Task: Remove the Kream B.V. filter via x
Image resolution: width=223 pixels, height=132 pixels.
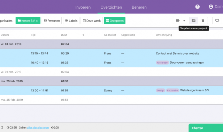Action: (37, 21)
